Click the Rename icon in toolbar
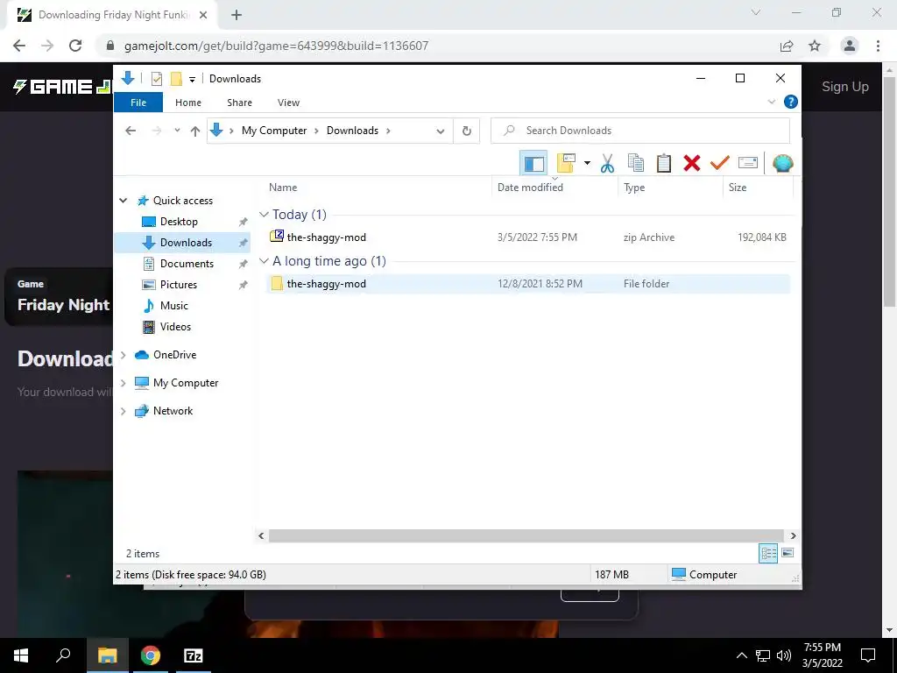This screenshot has height=673, width=897. (748, 163)
